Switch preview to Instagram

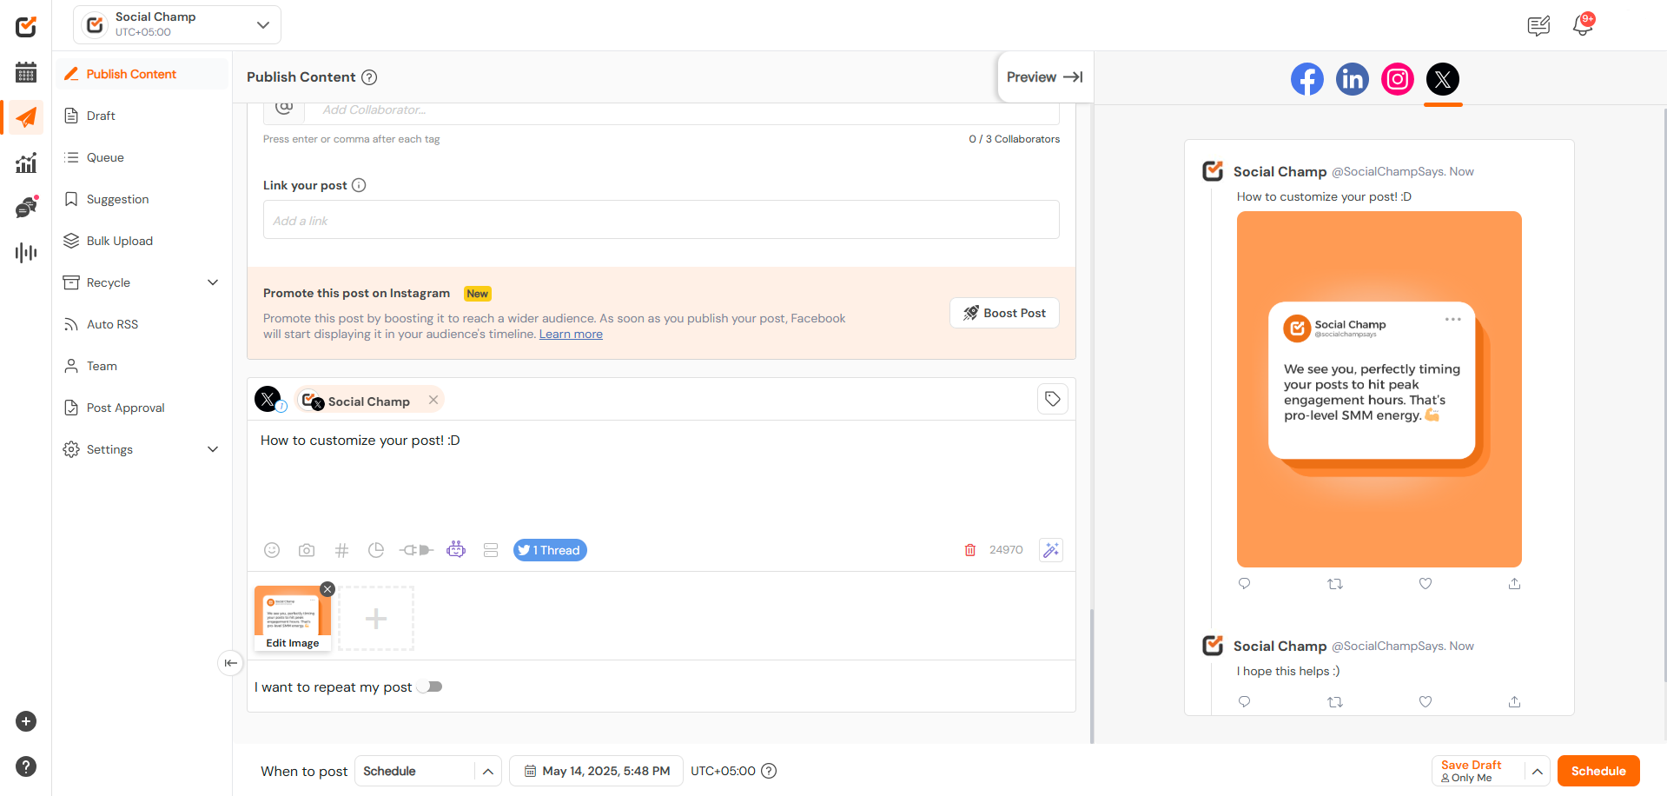pos(1397,79)
